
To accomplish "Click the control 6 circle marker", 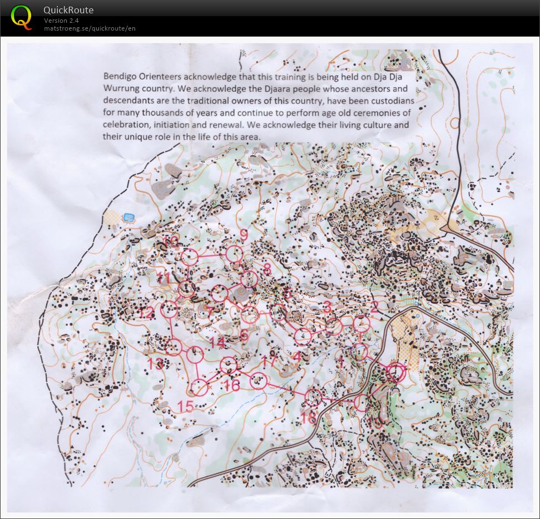I will (250, 315).
